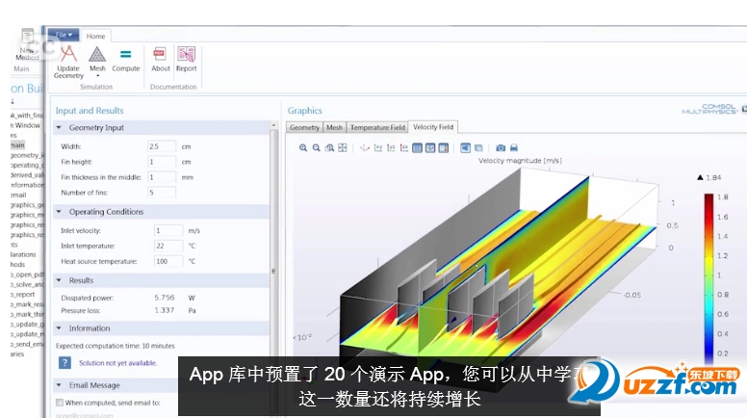Click the zoom extents icon
747x418 pixels.
tap(343, 147)
